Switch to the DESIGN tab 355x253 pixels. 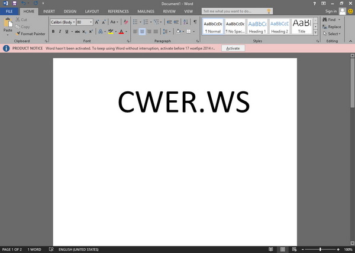70,11
